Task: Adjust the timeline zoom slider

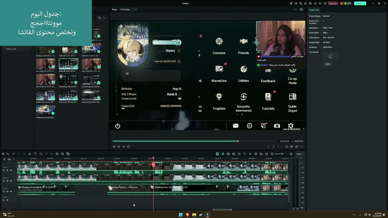Action: (x=283, y=154)
